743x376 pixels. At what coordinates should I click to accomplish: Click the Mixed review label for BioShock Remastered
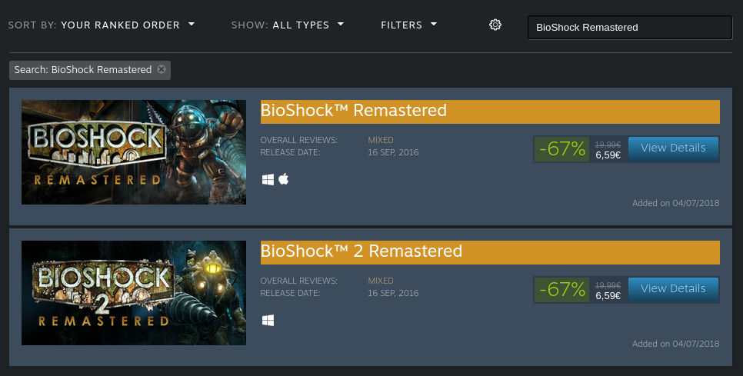[381, 140]
